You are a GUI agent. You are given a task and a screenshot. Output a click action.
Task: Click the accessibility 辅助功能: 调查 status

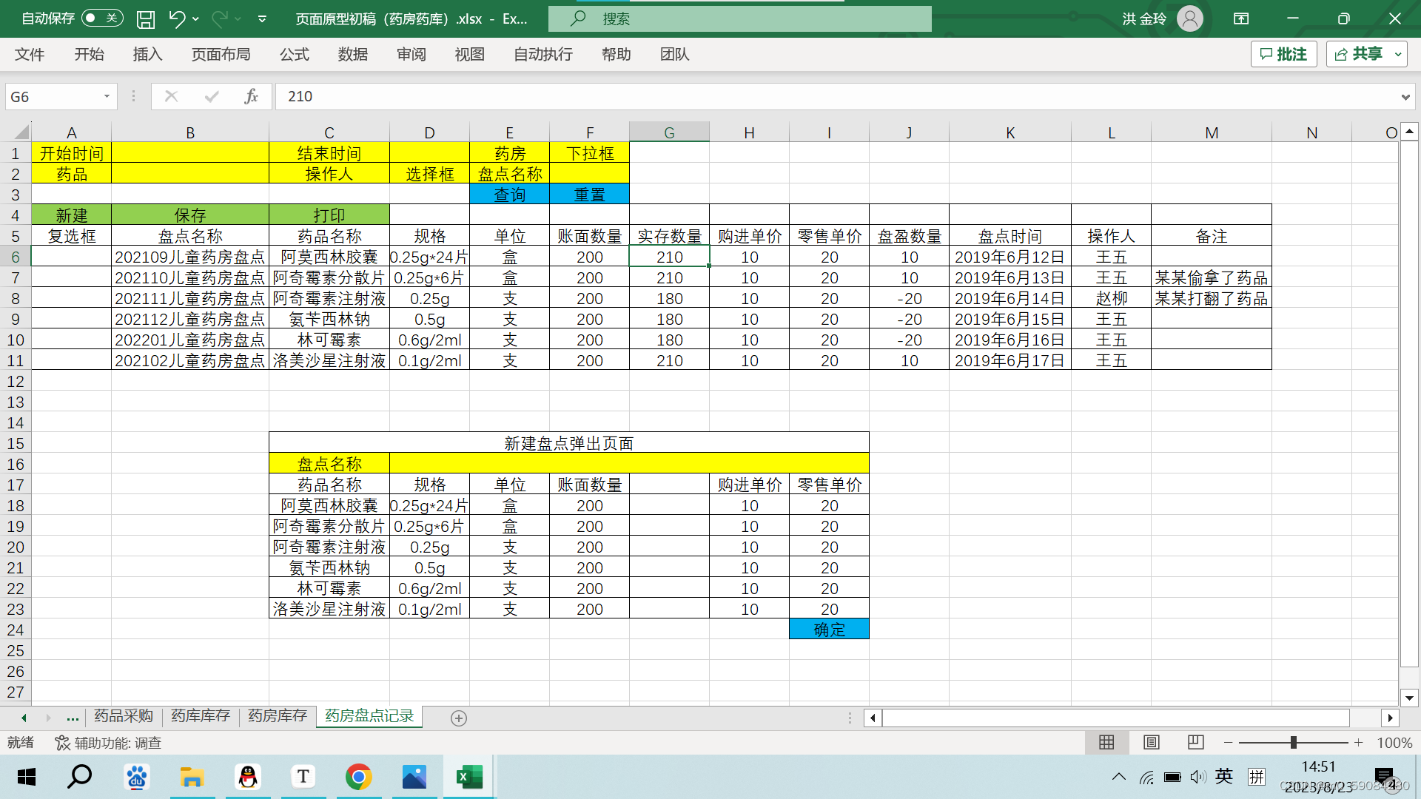point(109,743)
